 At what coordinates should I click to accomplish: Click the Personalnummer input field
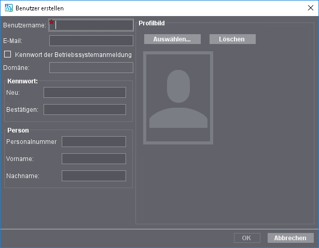(x=93, y=142)
